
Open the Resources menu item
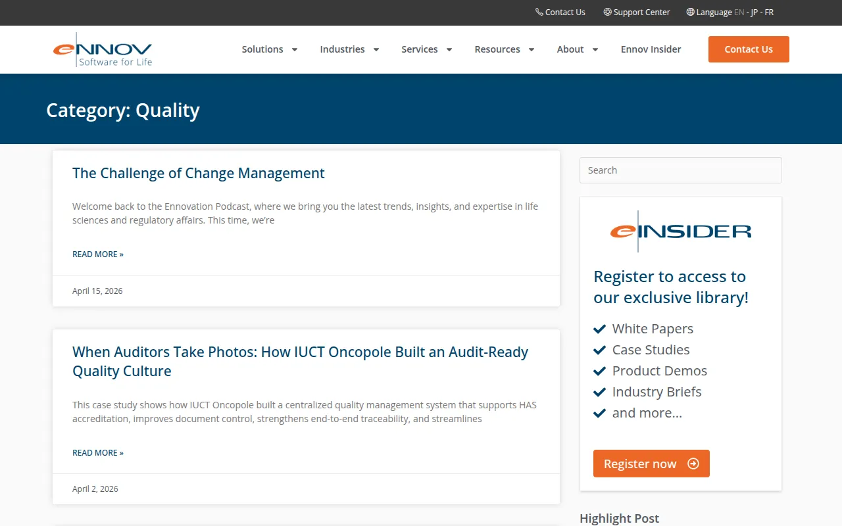point(497,49)
